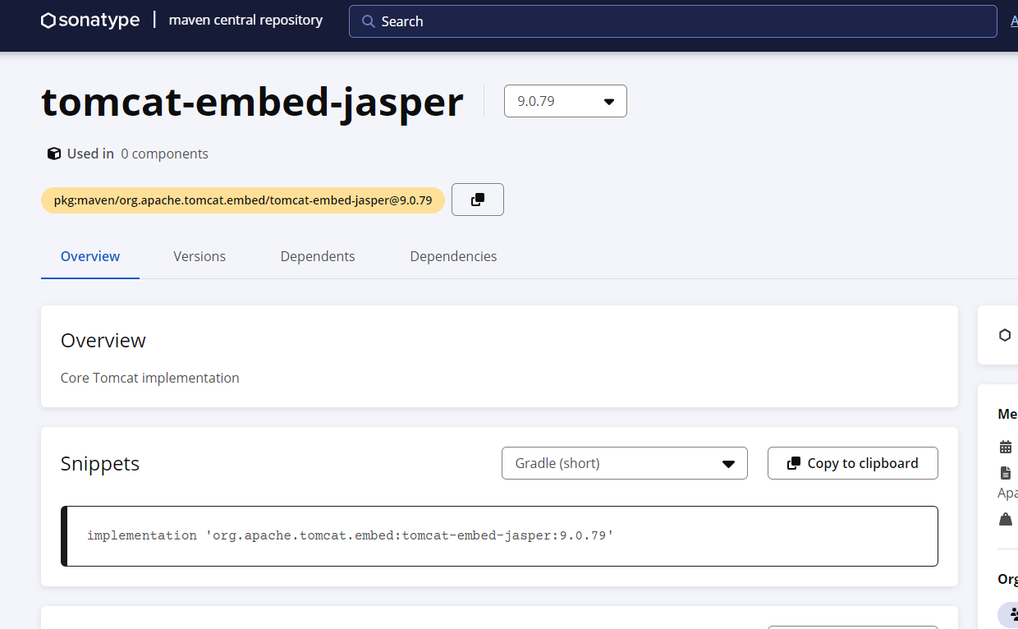1018x629 pixels.
Task: Click the weight size icon in metadata
Action: point(1006,519)
